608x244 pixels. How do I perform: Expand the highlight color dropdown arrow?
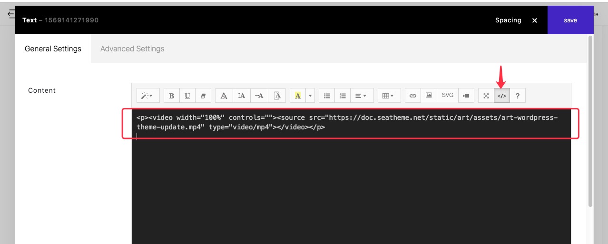310,96
